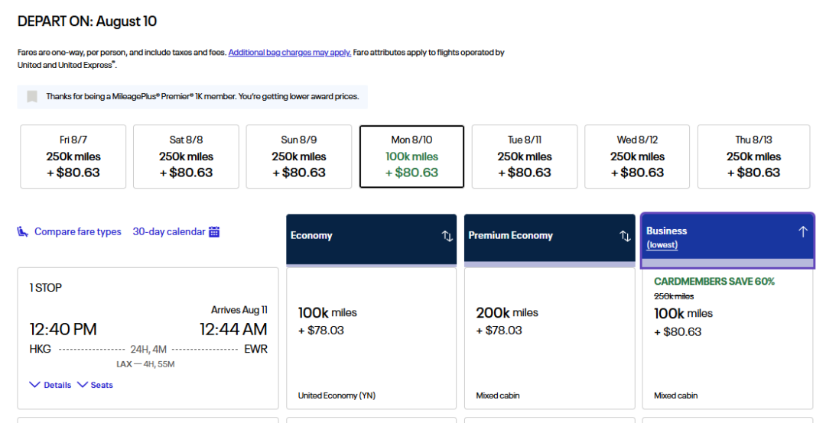Switch to the Sun 8/9 date option
Screen dimensions: 826x423
click(299, 157)
